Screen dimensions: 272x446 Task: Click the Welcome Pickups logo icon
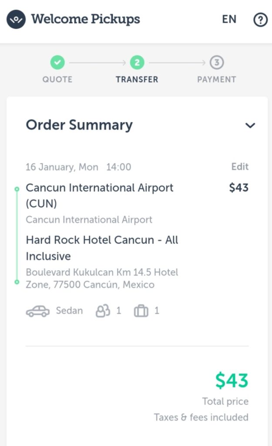pyautogui.click(x=16, y=19)
